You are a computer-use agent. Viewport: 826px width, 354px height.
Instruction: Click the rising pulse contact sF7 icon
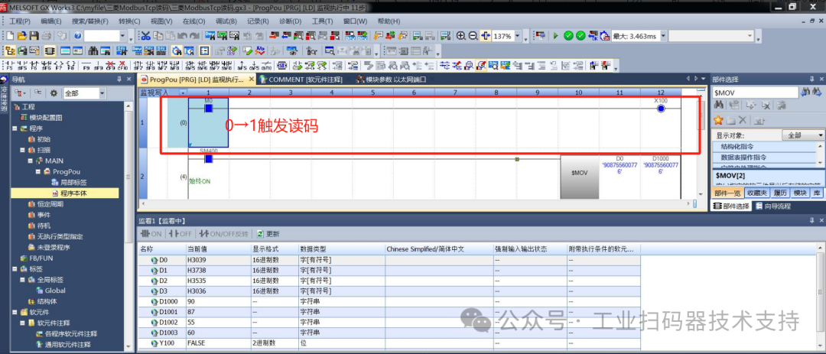click(138, 67)
